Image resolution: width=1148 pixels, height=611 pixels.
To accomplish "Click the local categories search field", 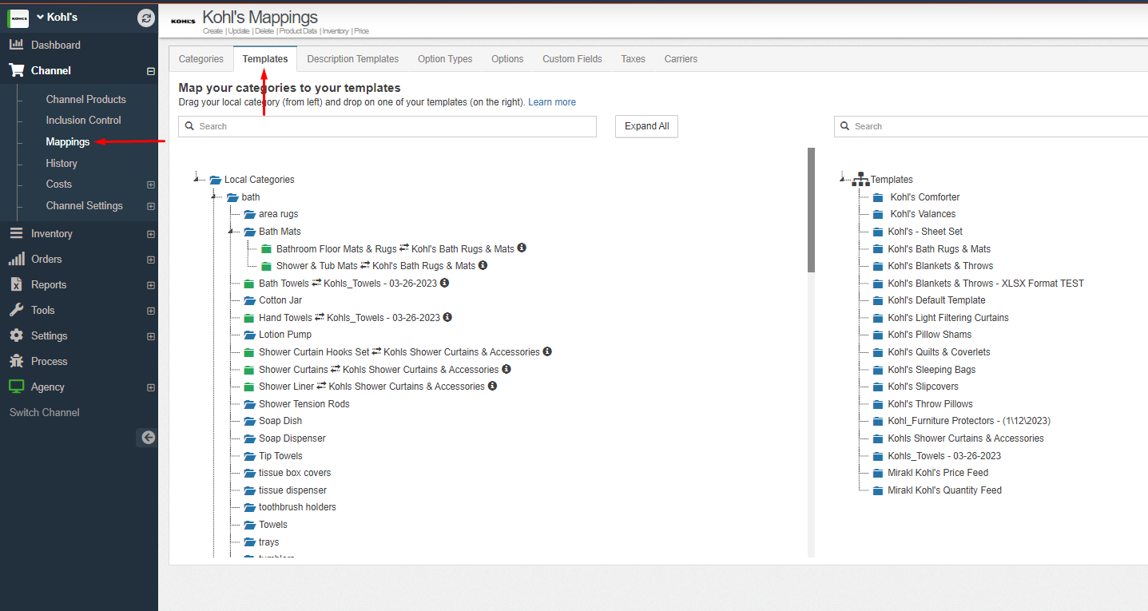I will click(x=387, y=126).
